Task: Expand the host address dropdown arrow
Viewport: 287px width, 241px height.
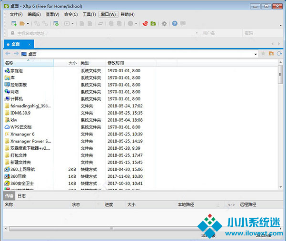Action: coord(197,33)
